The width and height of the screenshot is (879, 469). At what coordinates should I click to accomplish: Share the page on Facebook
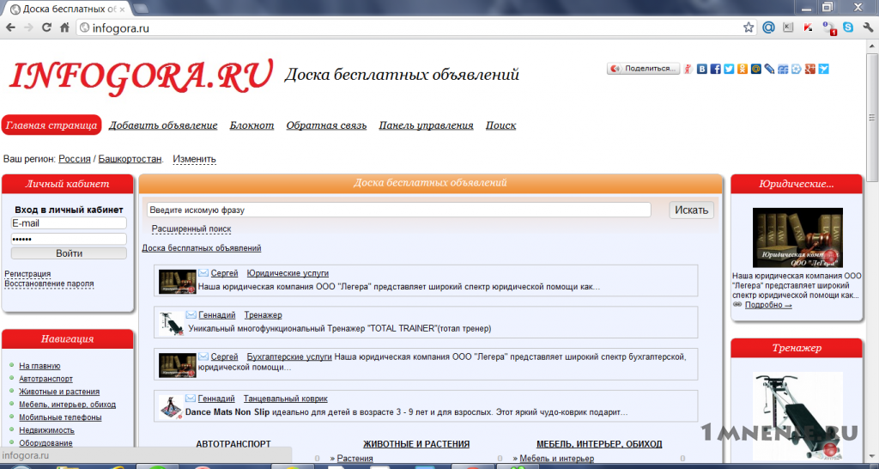point(715,69)
